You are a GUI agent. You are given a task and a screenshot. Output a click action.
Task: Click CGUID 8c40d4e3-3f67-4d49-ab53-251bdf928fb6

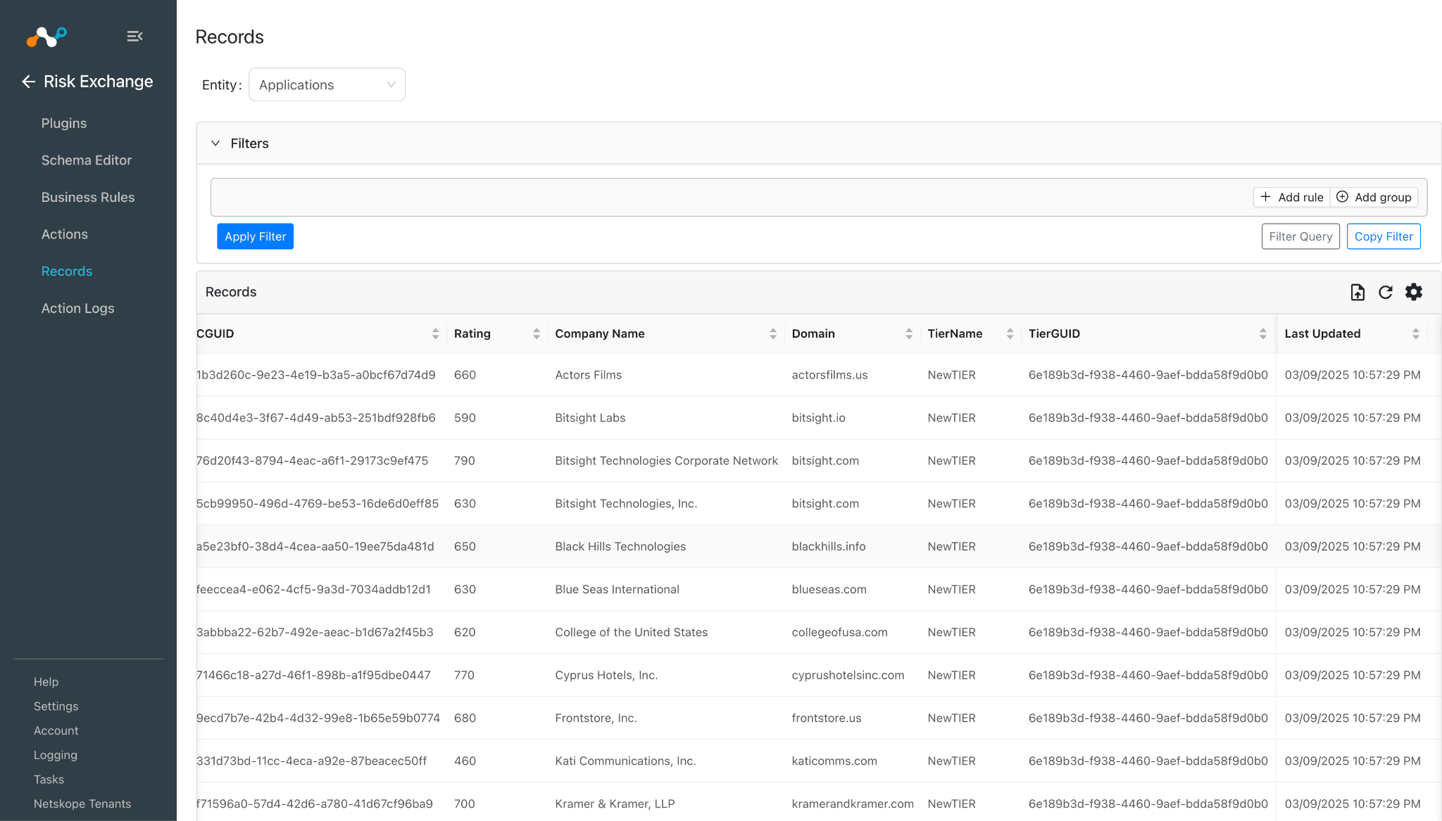coord(316,418)
